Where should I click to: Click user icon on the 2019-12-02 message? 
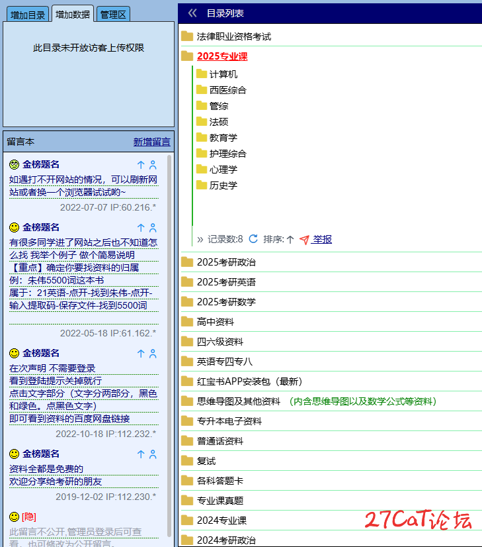[153, 454]
